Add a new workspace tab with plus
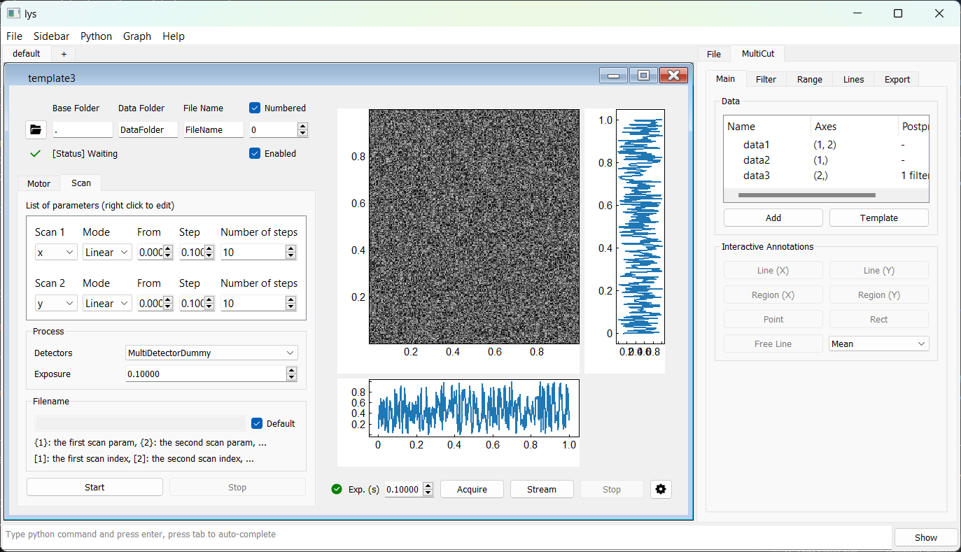 (x=64, y=53)
